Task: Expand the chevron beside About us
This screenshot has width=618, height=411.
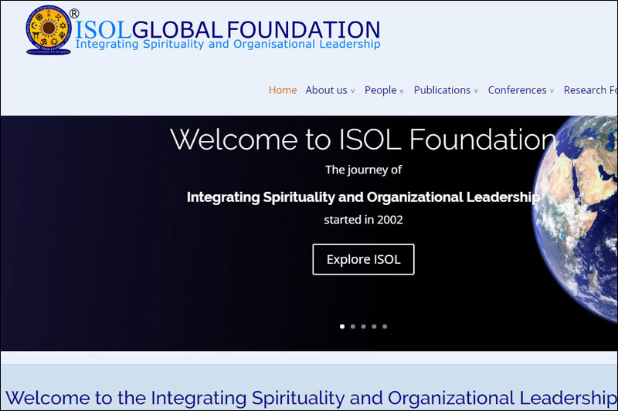Action: point(353,91)
